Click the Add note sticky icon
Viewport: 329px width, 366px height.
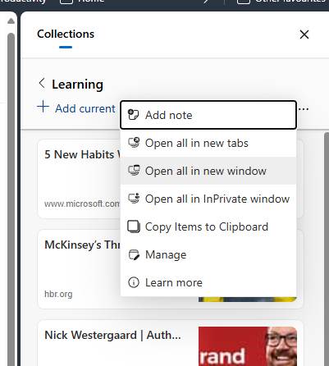pyautogui.click(x=134, y=115)
